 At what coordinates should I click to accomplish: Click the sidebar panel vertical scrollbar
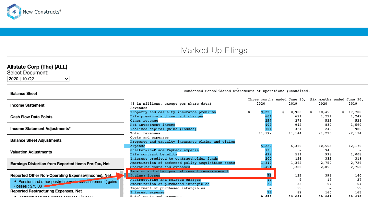click(x=122, y=184)
